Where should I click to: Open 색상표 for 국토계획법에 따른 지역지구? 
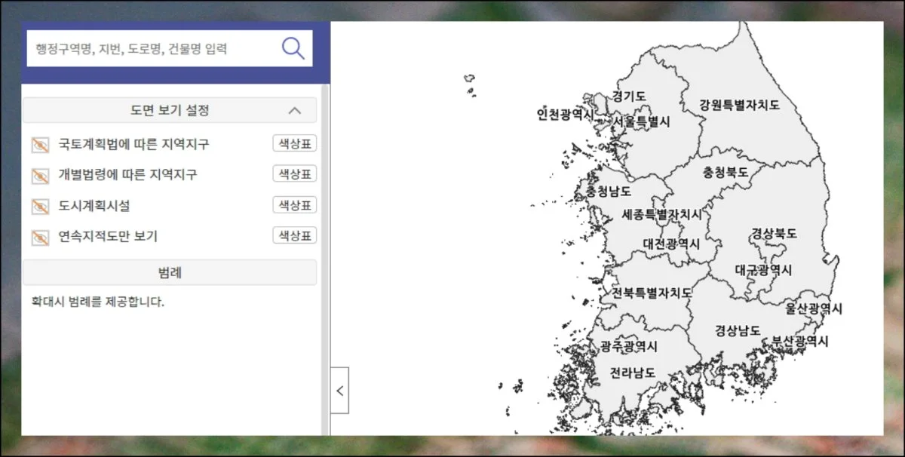(x=294, y=143)
